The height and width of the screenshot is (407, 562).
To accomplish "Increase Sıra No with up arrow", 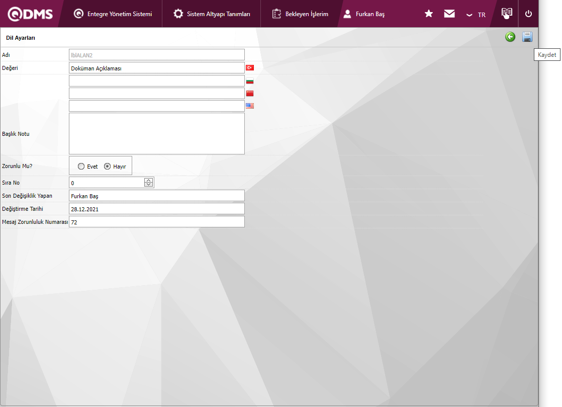I will tap(148, 181).
